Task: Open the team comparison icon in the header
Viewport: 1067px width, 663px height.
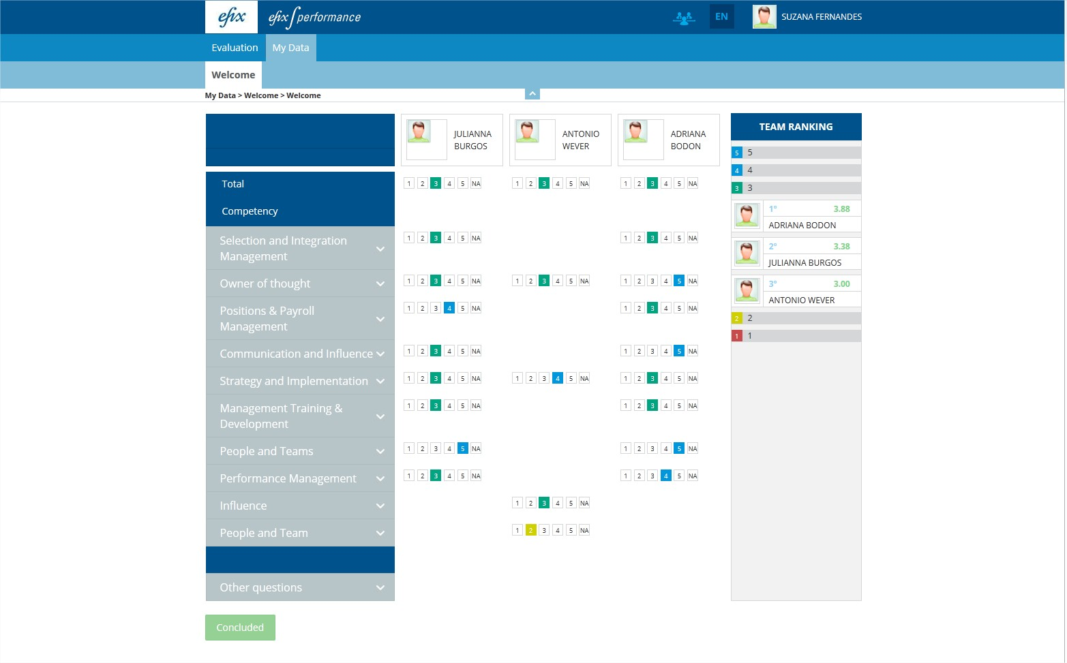Action: point(684,18)
